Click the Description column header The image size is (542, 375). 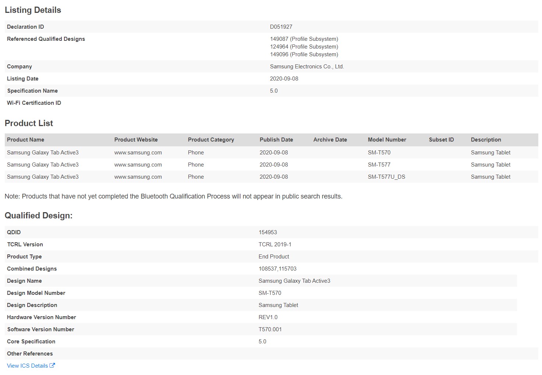[x=486, y=140]
